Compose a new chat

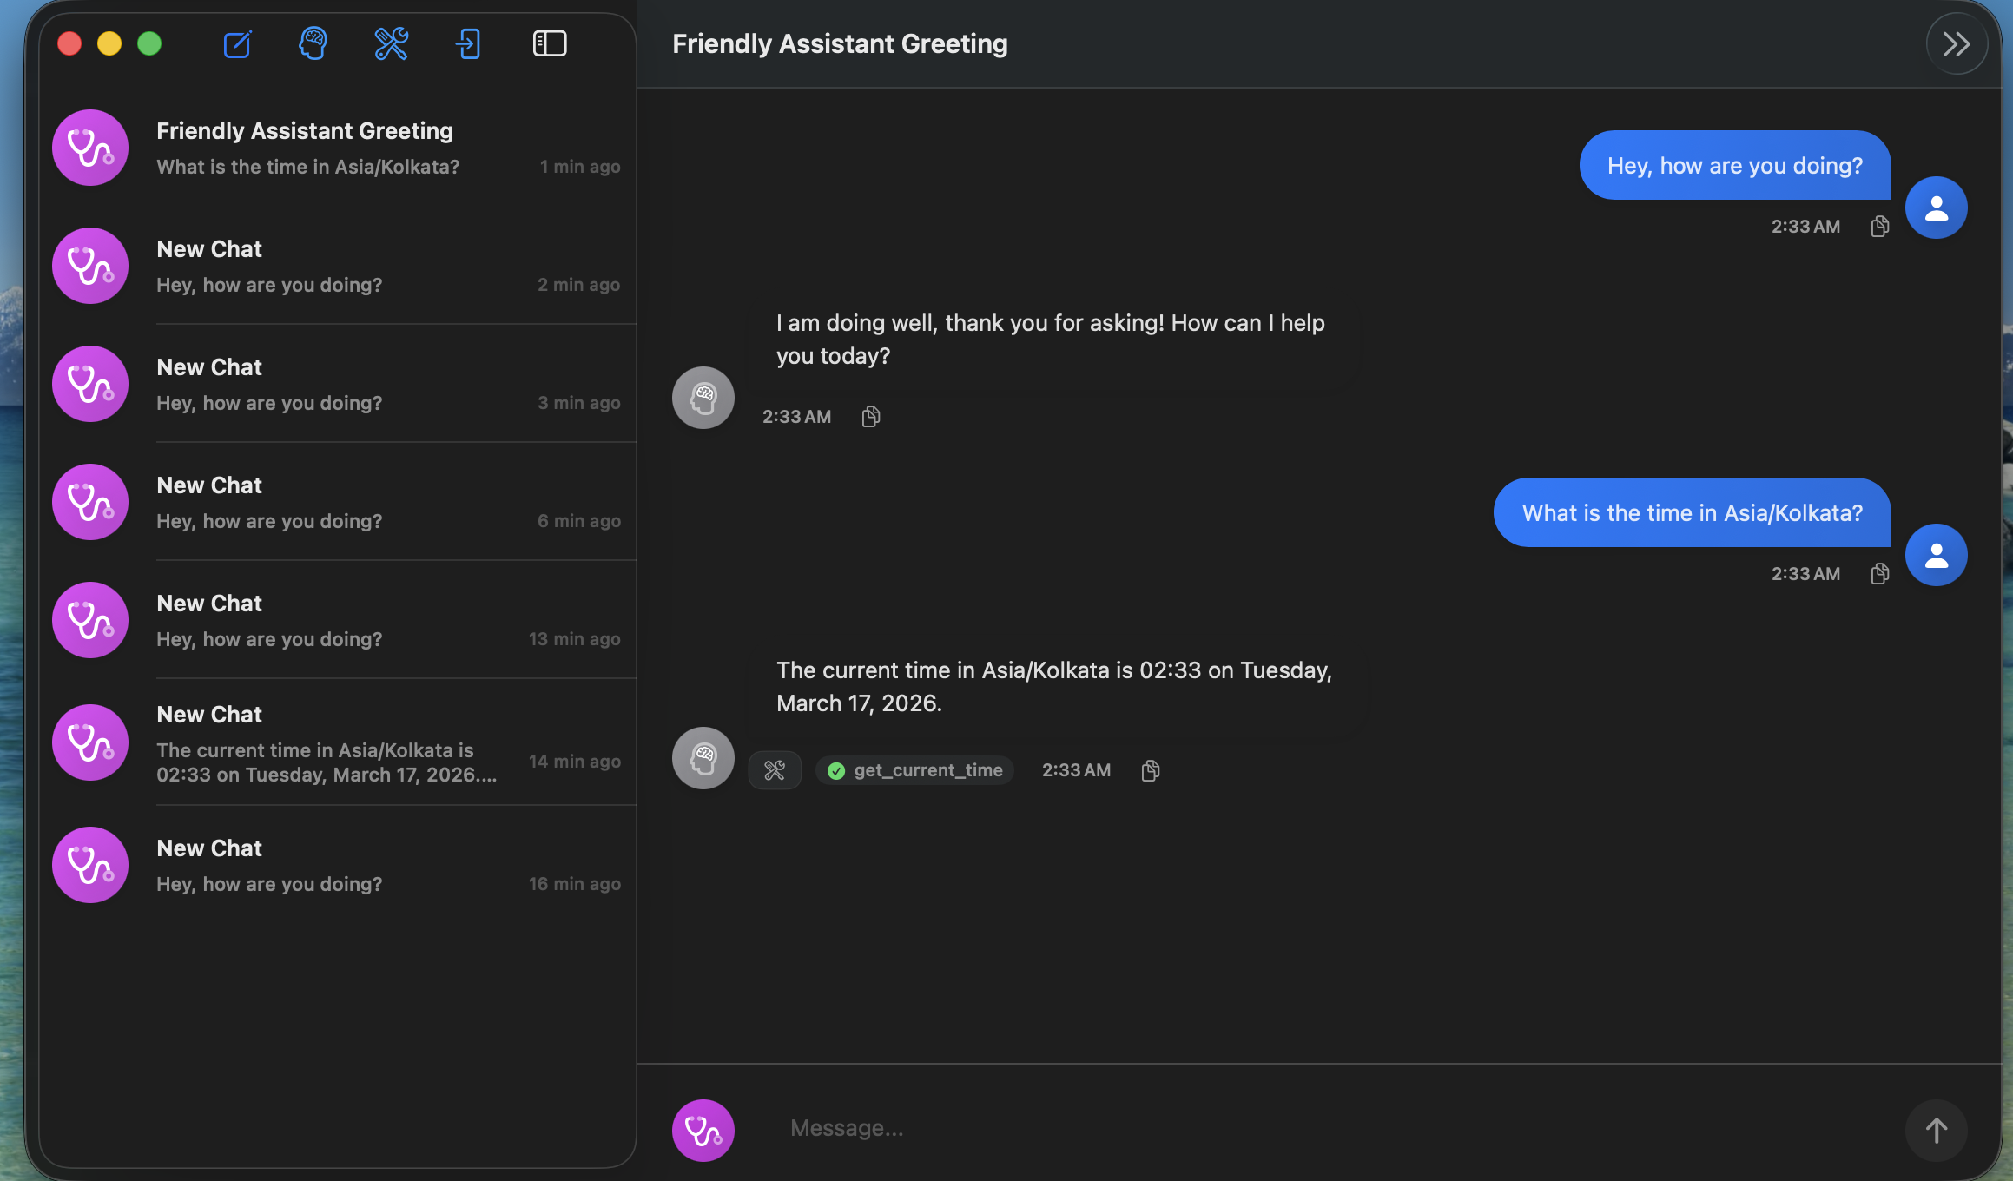237,43
